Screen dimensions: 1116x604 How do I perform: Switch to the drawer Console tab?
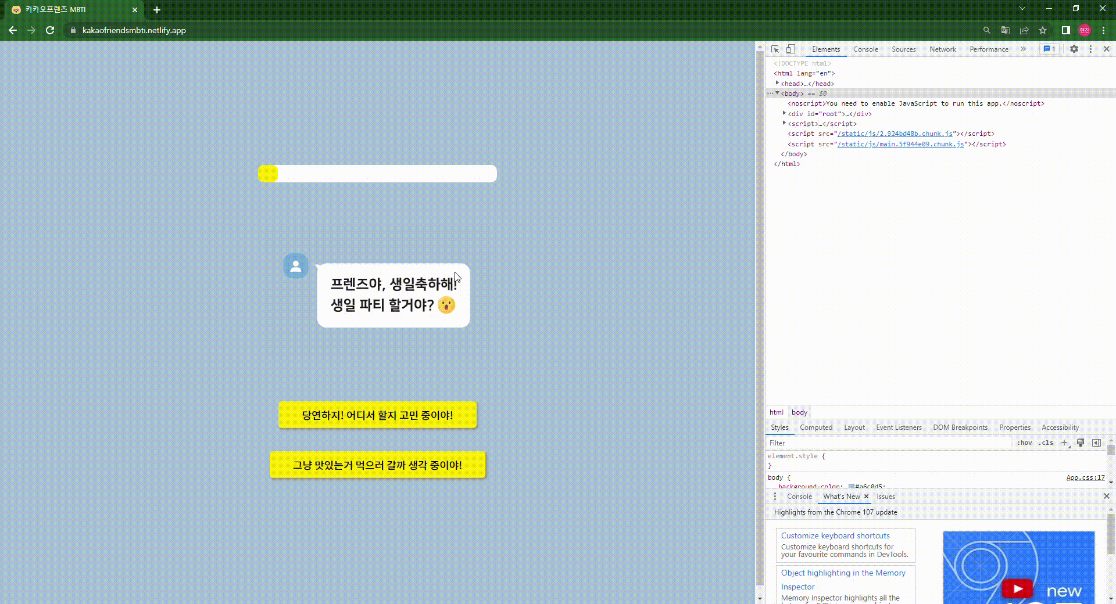(x=799, y=497)
